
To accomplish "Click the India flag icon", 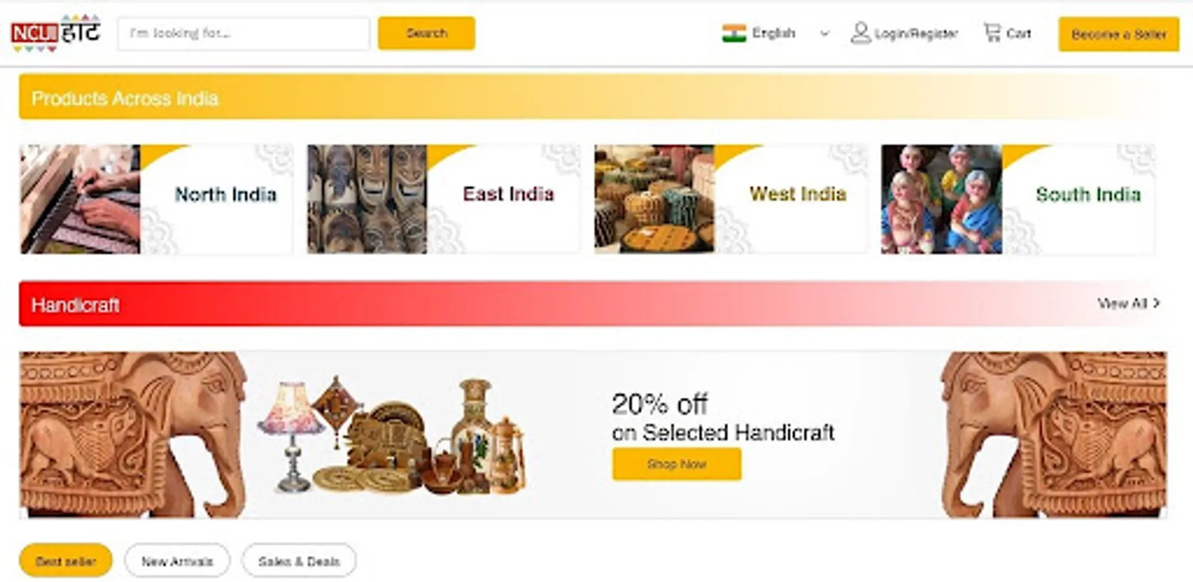I will [x=734, y=33].
